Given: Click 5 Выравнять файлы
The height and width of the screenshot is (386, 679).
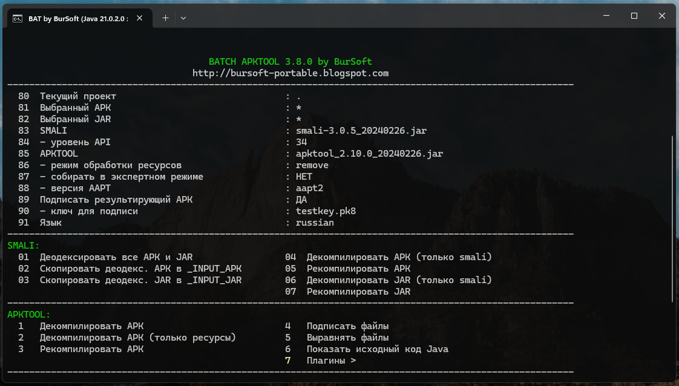Looking at the screenshot, I should click(x=337, y=338).
